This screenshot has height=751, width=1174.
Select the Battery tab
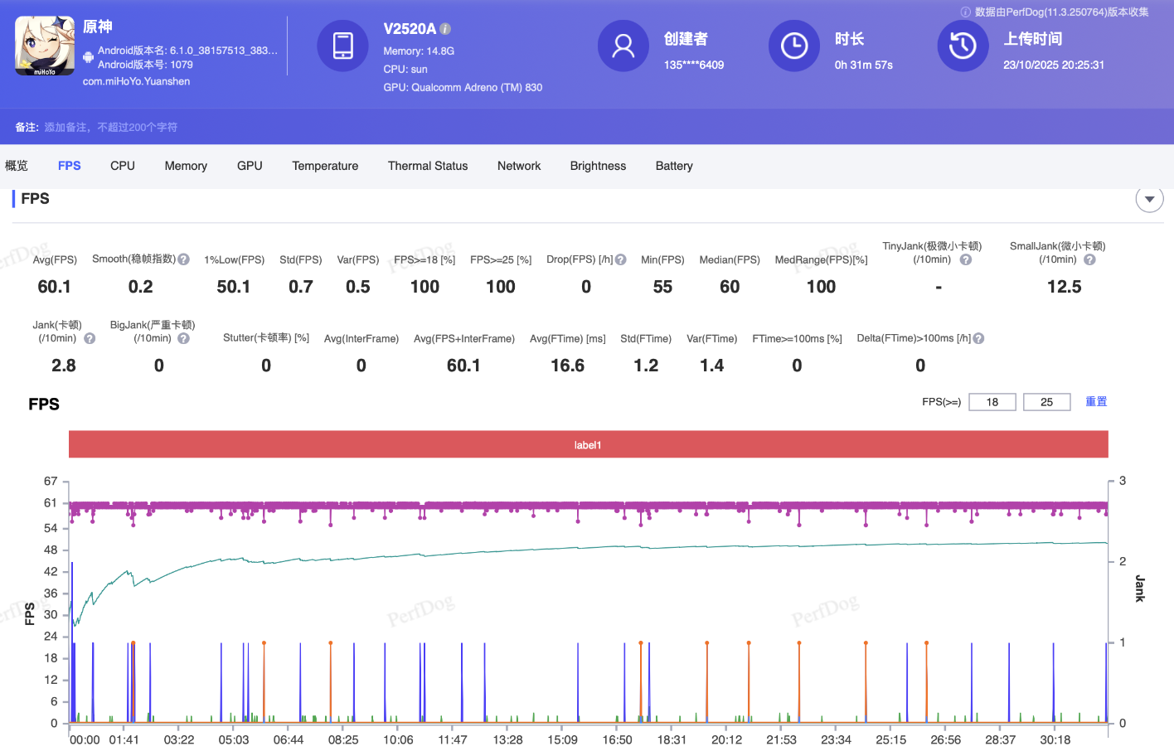pyautogui.click(x=674, y=166)
